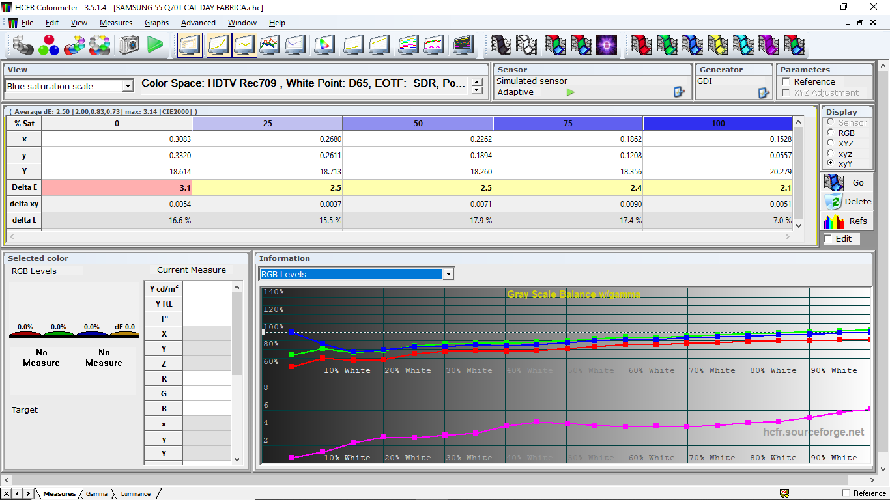The image size is (890, 500).
Task: Start adaptive sensor with small green play arrow
Action: [x=571, y=92]
